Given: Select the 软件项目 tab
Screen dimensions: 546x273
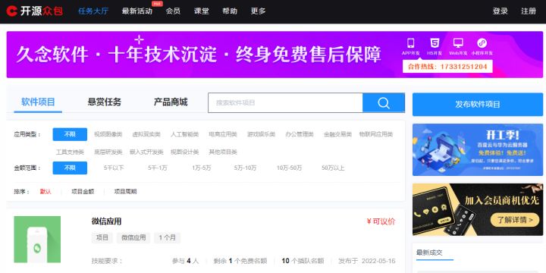Looking at the screenshot, I should coord(38,102).
